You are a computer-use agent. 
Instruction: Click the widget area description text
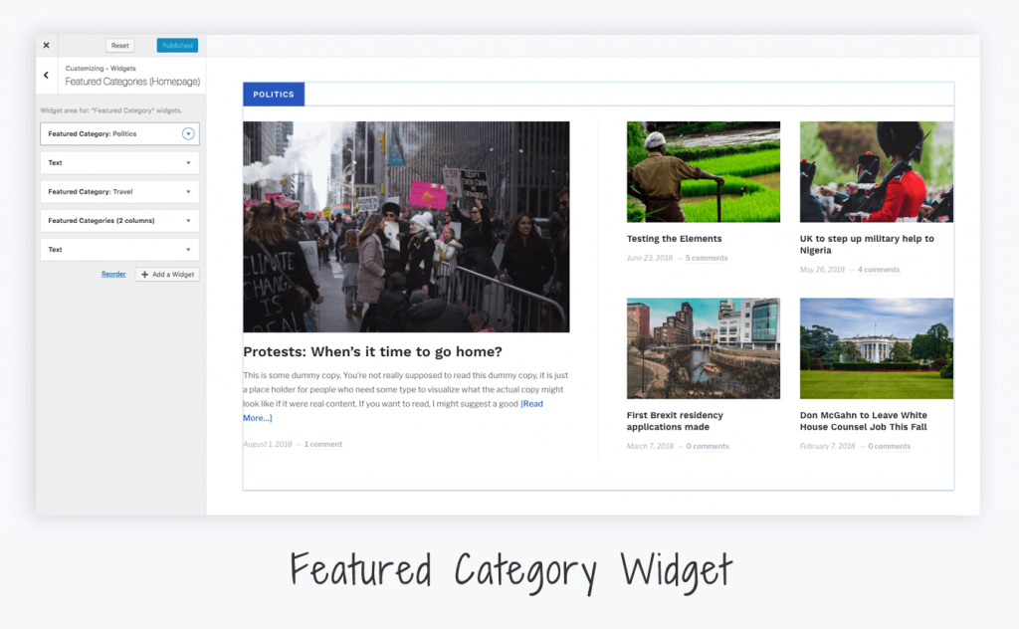(111, 110)
